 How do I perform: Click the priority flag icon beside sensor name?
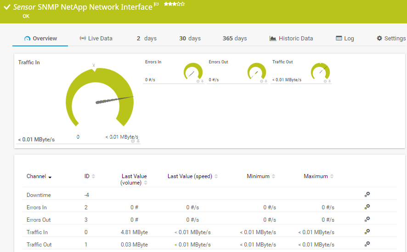(156, 5)
